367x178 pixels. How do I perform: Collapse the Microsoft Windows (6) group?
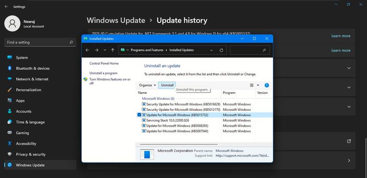coord(158,99)
